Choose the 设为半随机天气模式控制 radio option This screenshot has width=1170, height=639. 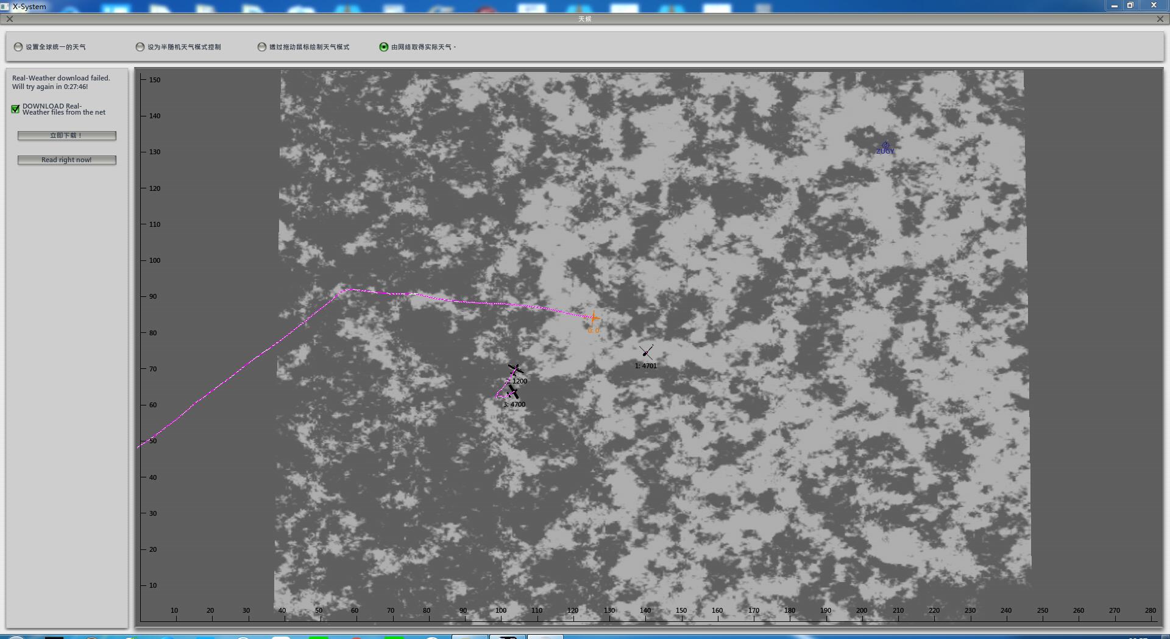pyautogui.click(x=140, y=47)
